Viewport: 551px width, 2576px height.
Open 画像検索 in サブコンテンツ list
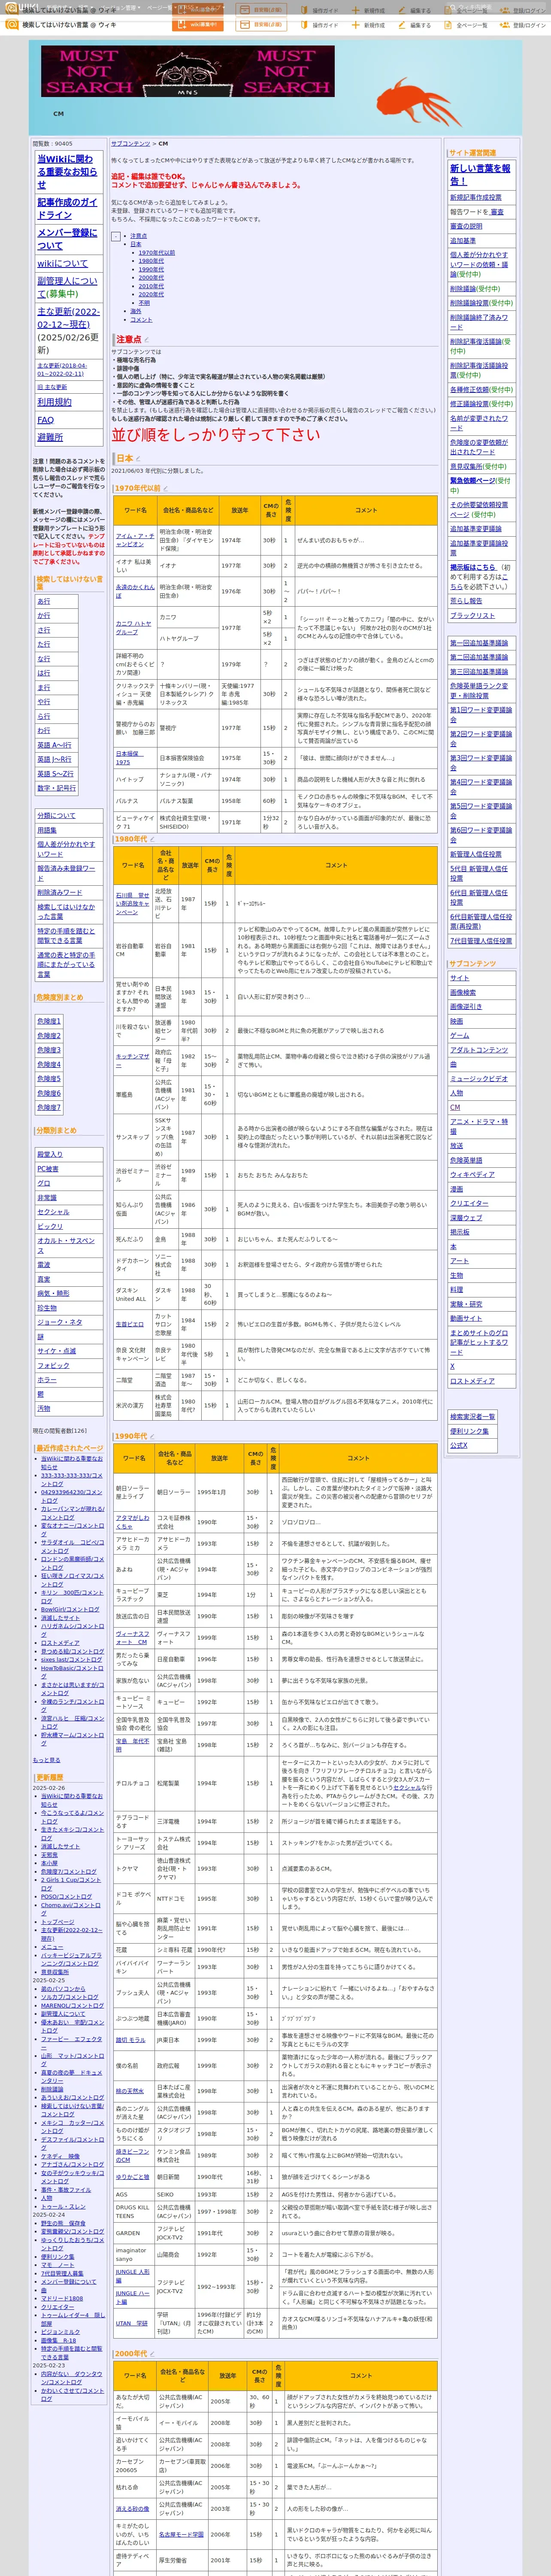click(x=463, y=993)
